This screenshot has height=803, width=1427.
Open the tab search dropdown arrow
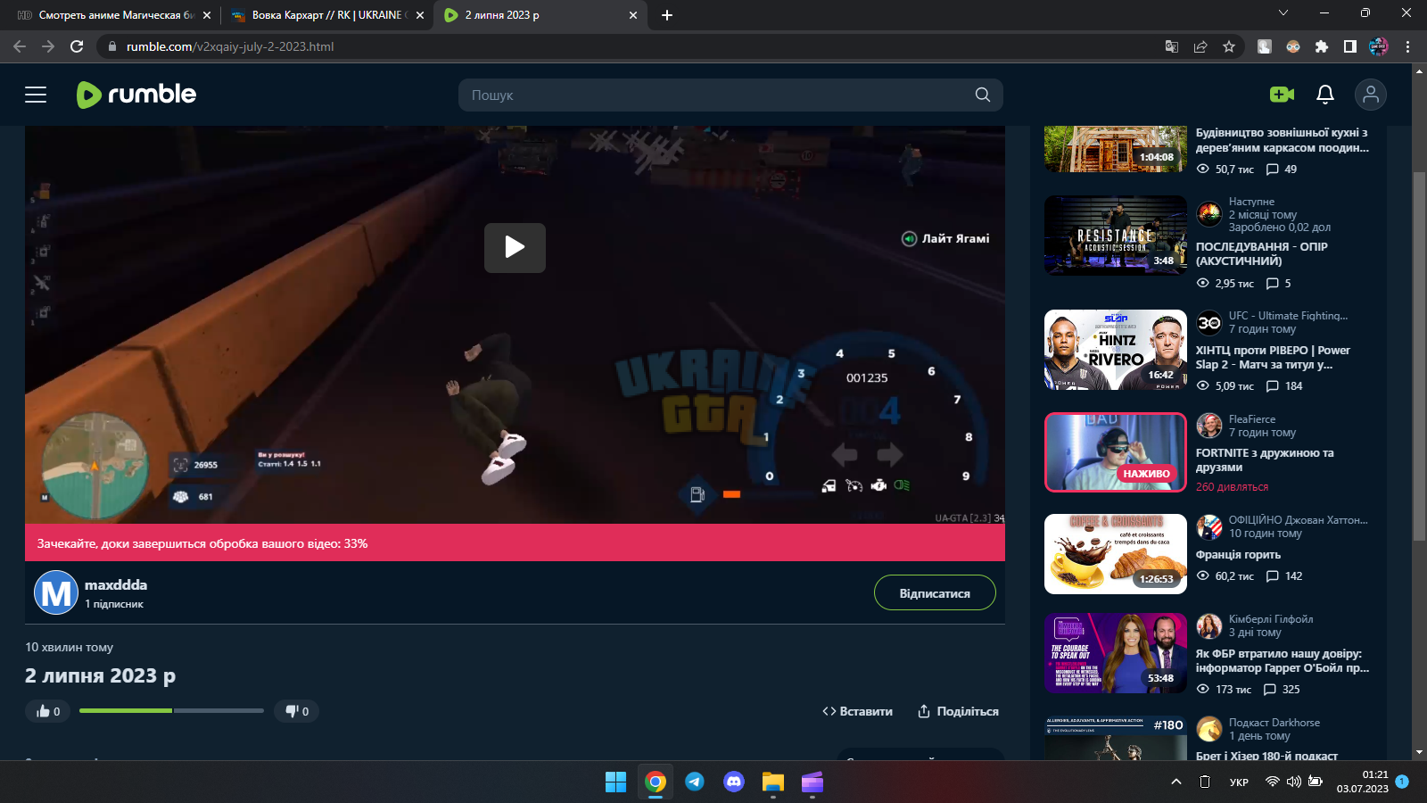pos(1283,12)
